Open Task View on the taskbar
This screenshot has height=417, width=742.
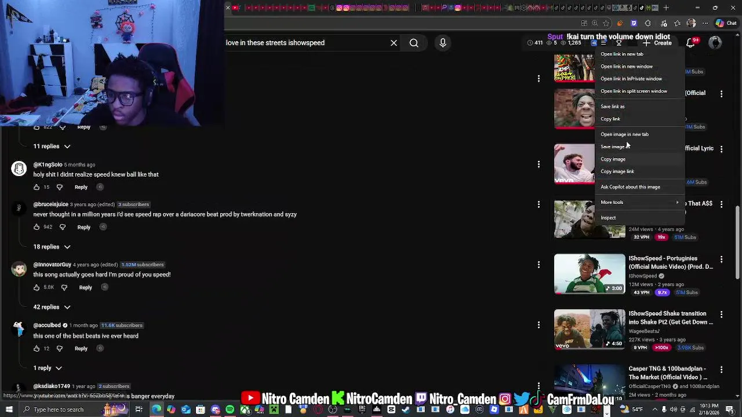coord(139,409)
